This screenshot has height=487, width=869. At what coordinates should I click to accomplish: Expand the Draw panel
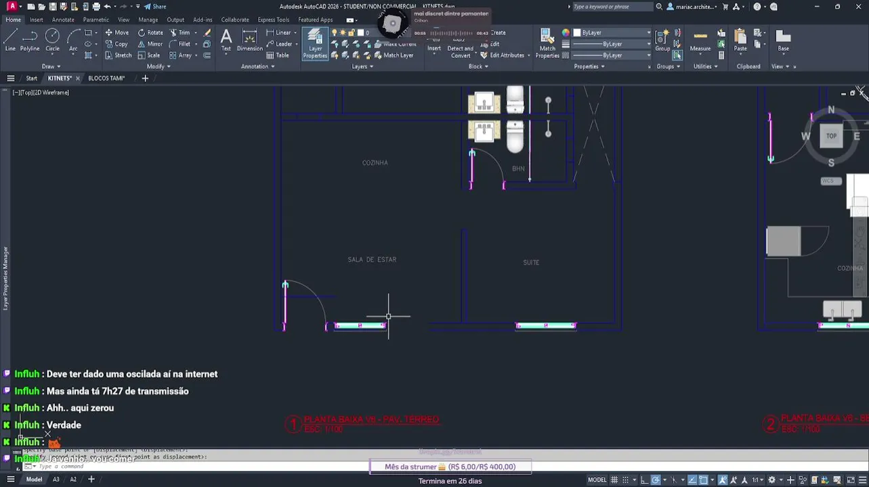tap(51, 66)
